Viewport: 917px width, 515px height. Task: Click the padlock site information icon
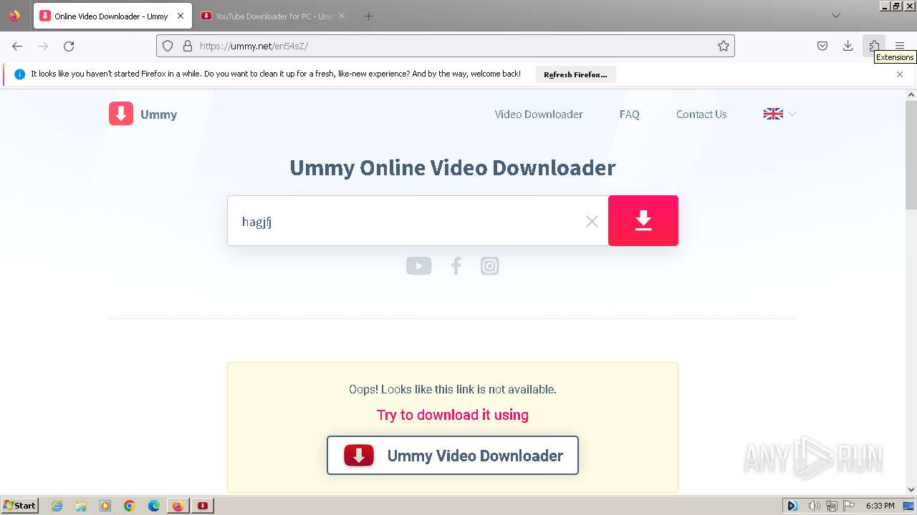point(188,46)
